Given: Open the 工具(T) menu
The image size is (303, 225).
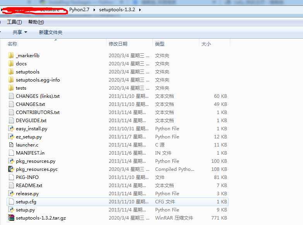Looking at the screenshot, I should tap(14, 22).
